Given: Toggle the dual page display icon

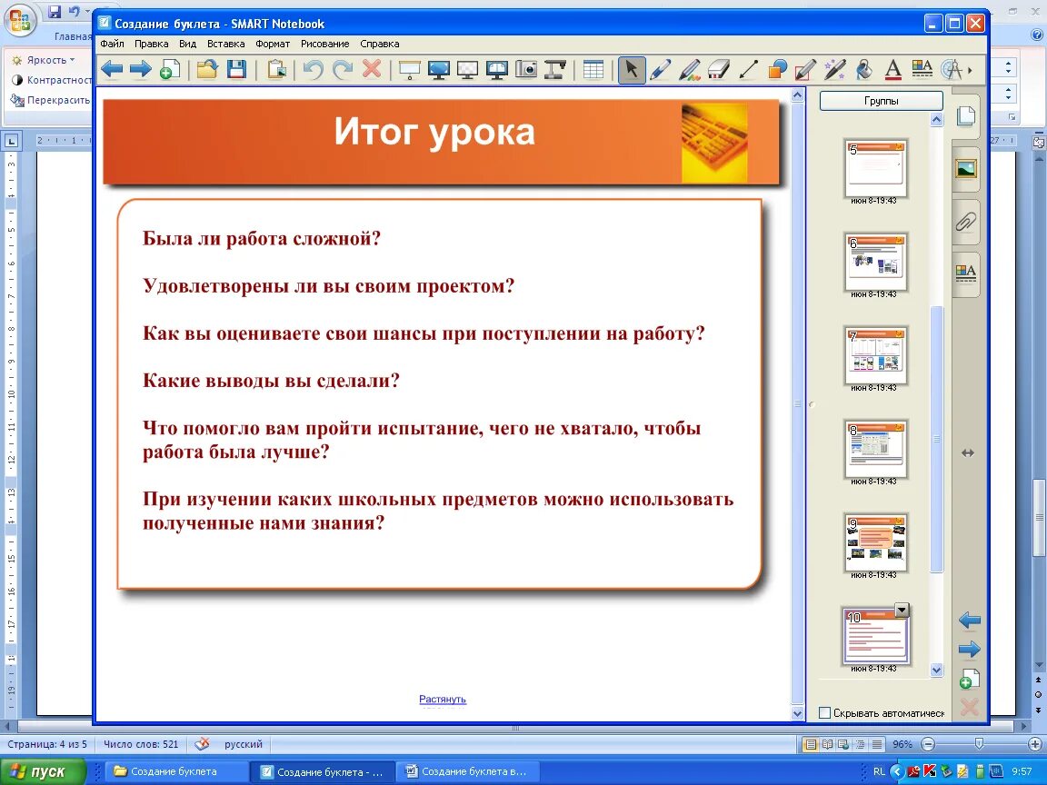Looking at the screenshot, I should 497,69.
